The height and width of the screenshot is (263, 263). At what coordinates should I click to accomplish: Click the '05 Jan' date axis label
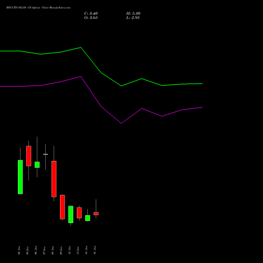click(27, 250)
